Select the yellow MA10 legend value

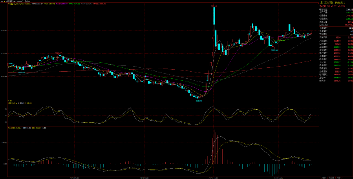(x=49, y=4)
